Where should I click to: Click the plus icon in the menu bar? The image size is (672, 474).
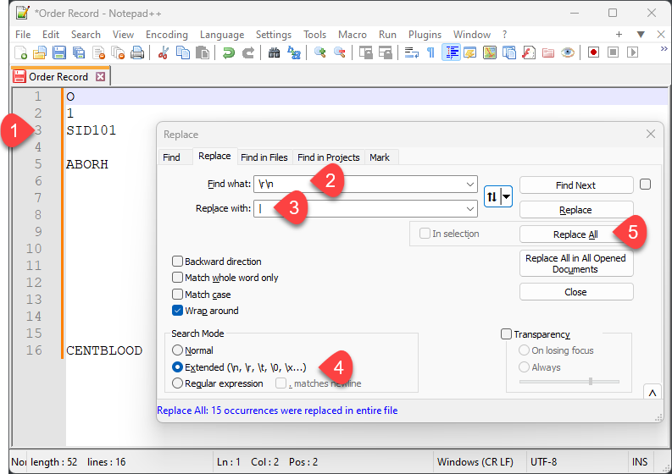(x=619, y=35)
